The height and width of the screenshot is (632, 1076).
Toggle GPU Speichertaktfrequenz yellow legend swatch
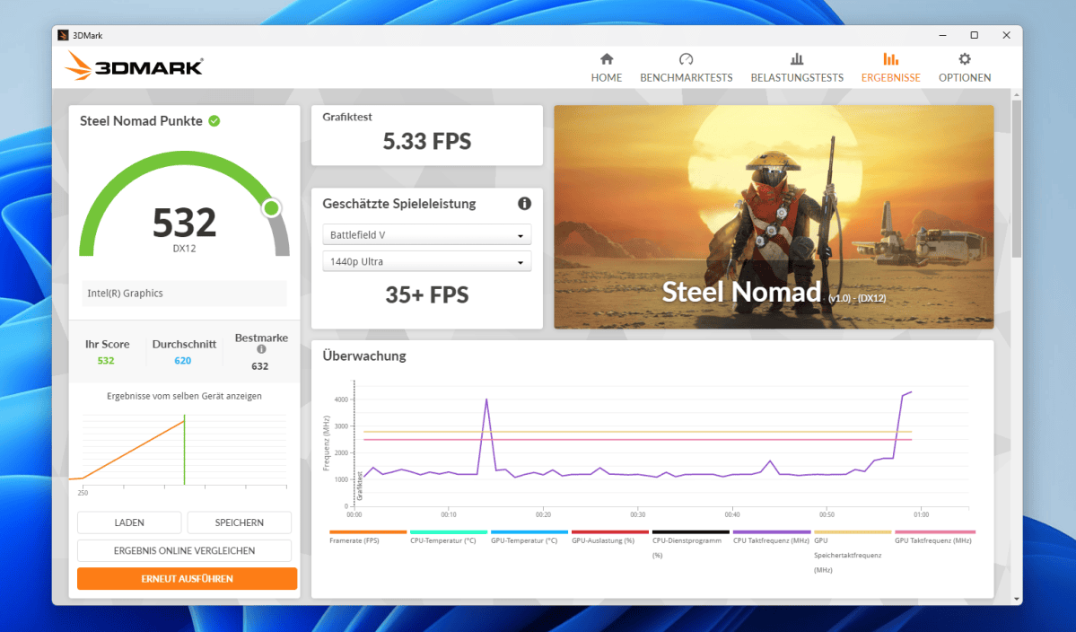click(853, 531)
